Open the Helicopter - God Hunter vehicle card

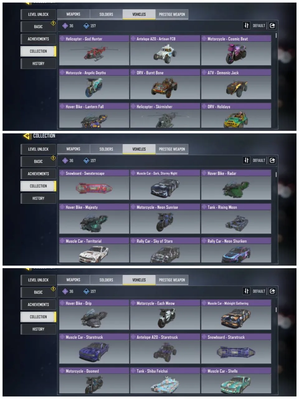click(94, 50)
